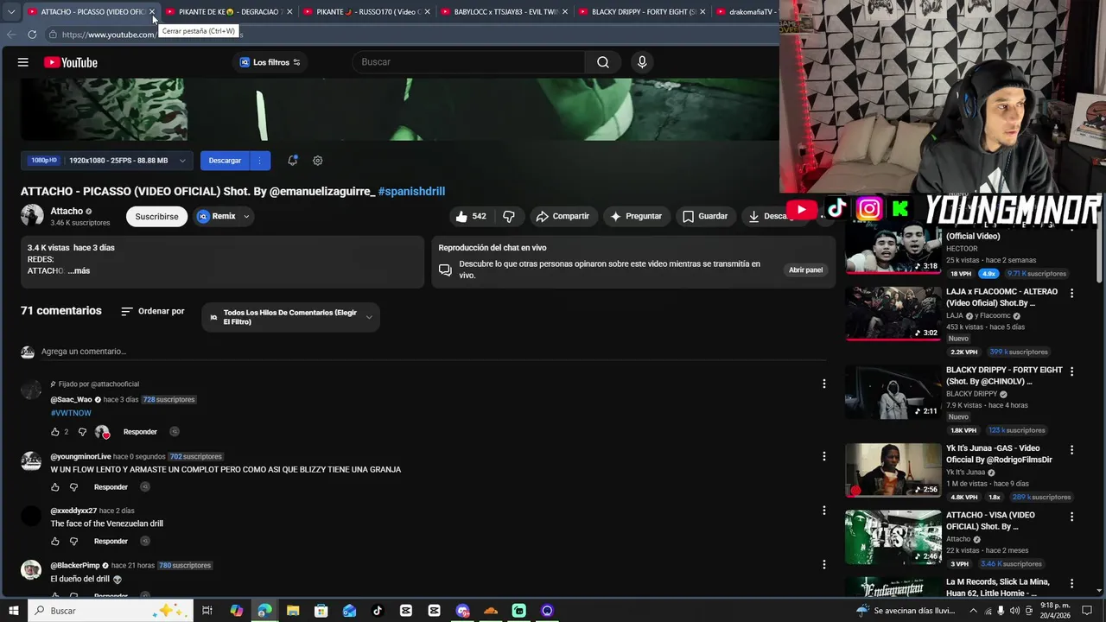Viewport: 1106px width, 622px height.
Task: Open the Los filtros dropdown
Action: coord(270,62)
